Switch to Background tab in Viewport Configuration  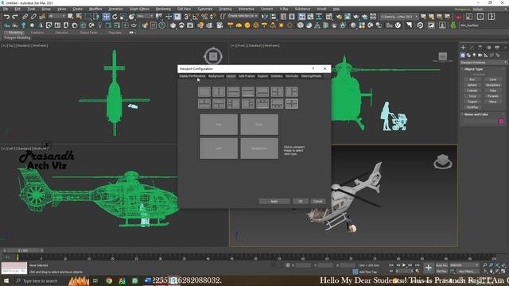coord(216,76)
